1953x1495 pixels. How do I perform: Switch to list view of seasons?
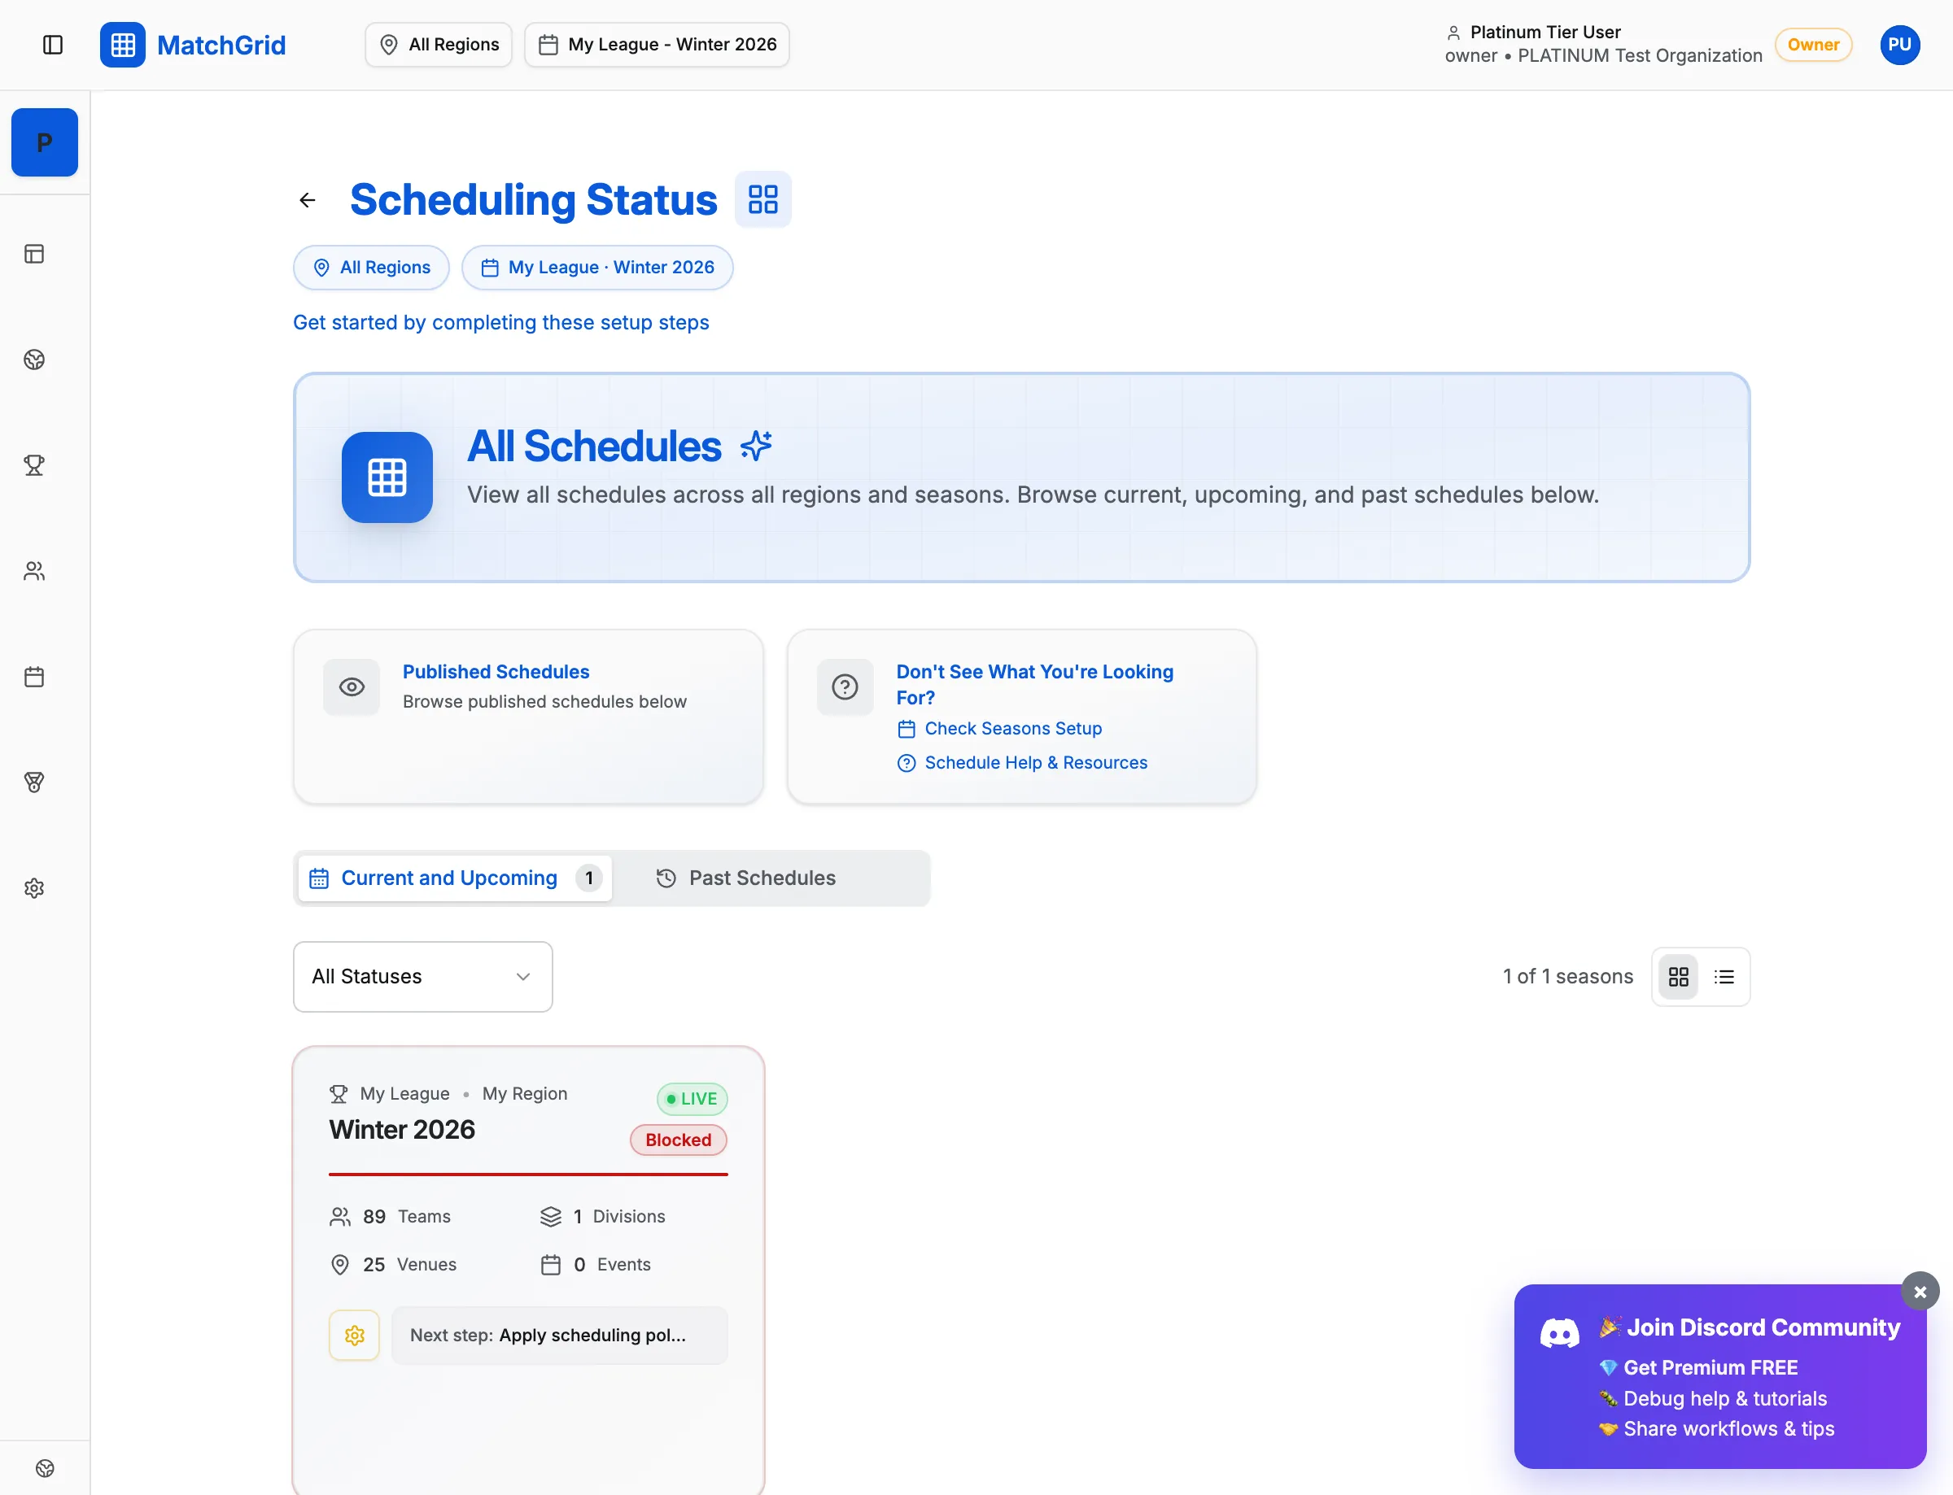(x=1724, y=976)
